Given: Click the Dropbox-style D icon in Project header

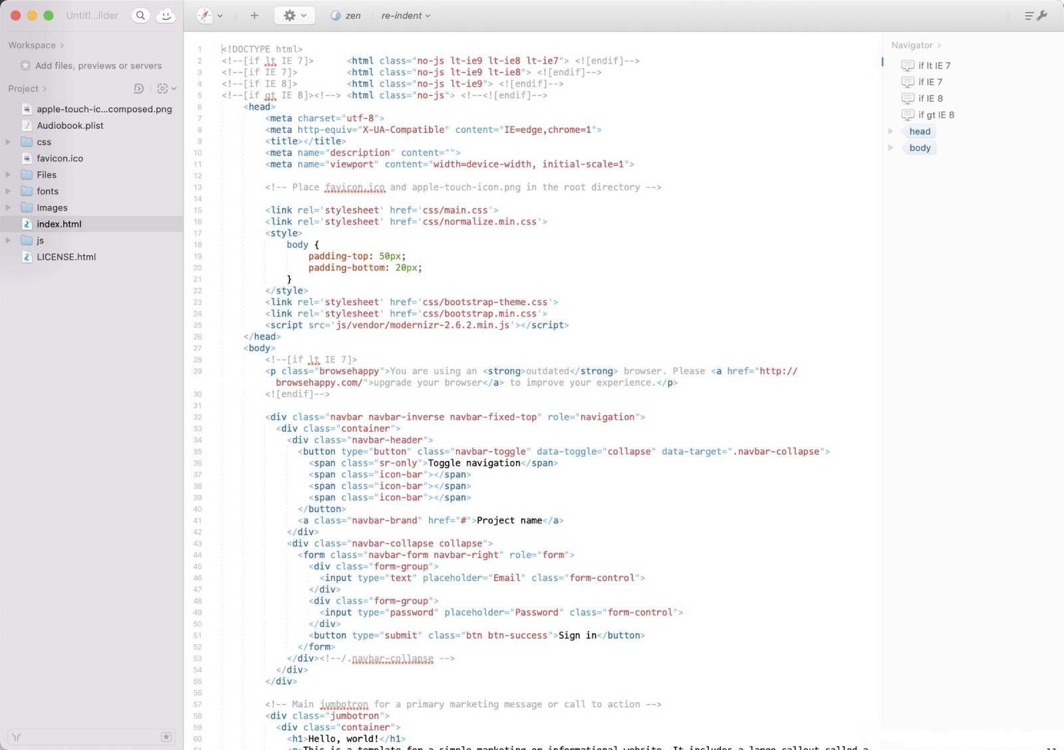Looking at the screenshot, I should point(138,88).
